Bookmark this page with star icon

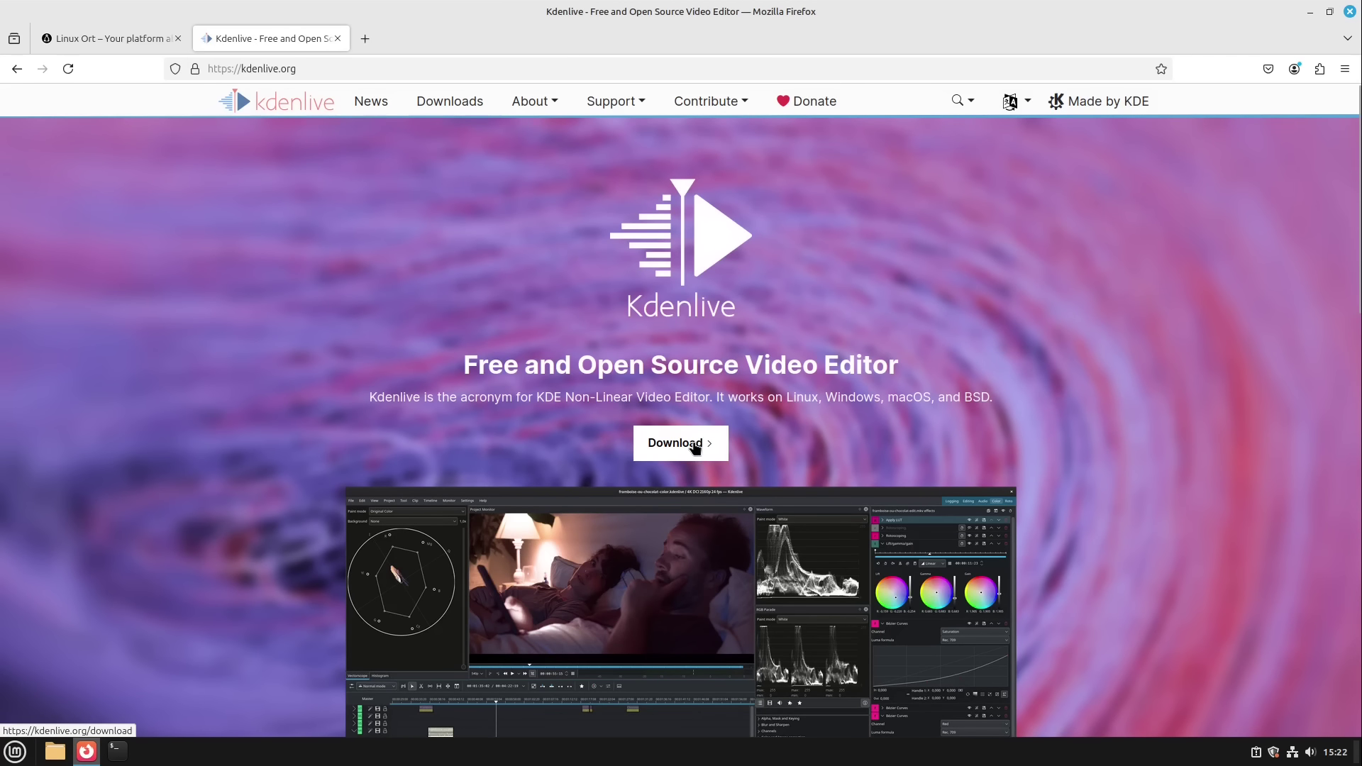point(1161,69)
